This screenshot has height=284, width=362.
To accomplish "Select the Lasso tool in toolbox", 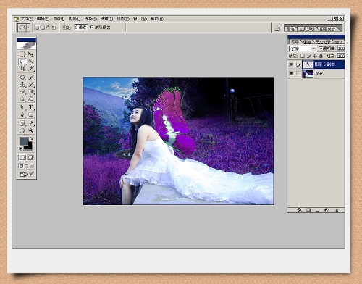I will [x=22, y=62].
